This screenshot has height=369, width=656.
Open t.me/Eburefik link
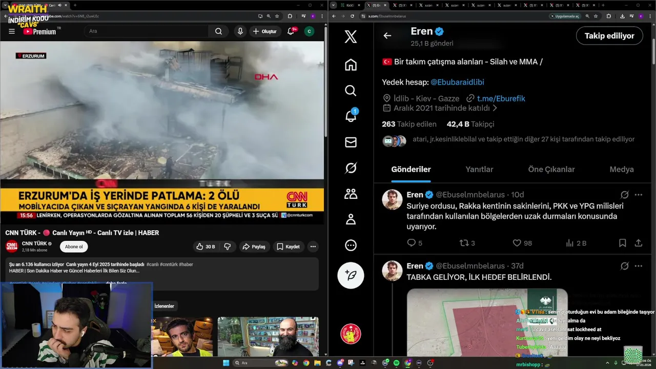501,98
